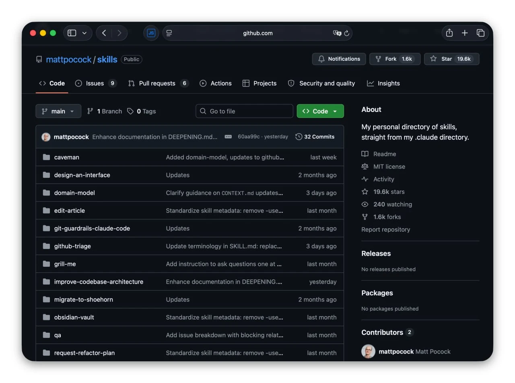The height and width of the screenshot is (383, 515).
Task: Expand the main branch dropdown
Action: click(58, 111)
